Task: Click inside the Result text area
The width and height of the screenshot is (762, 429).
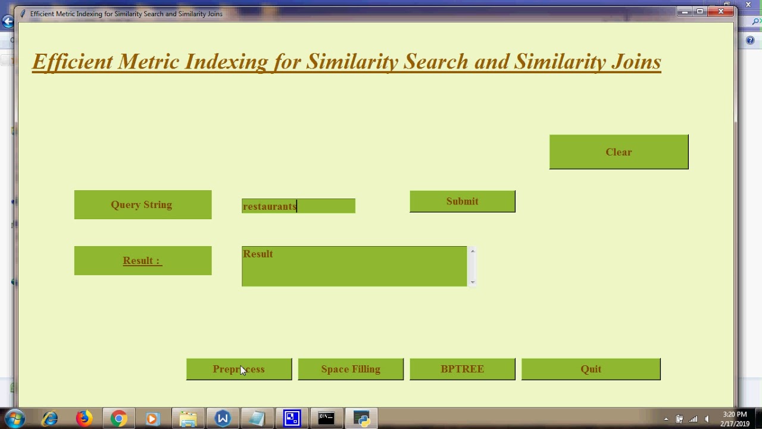Action: [354, 266]
